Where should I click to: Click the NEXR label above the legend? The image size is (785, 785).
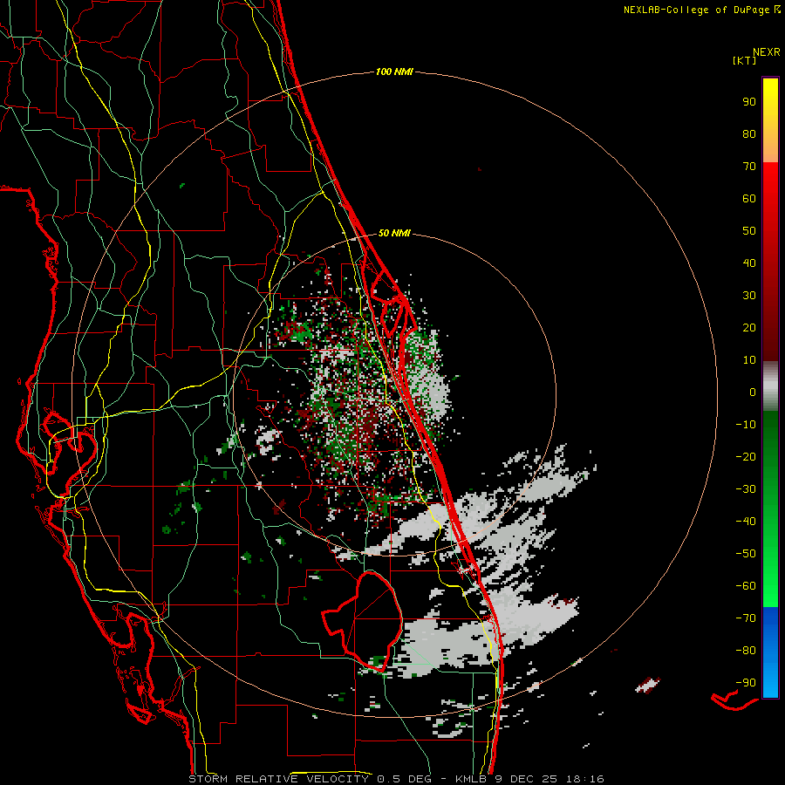766,52
